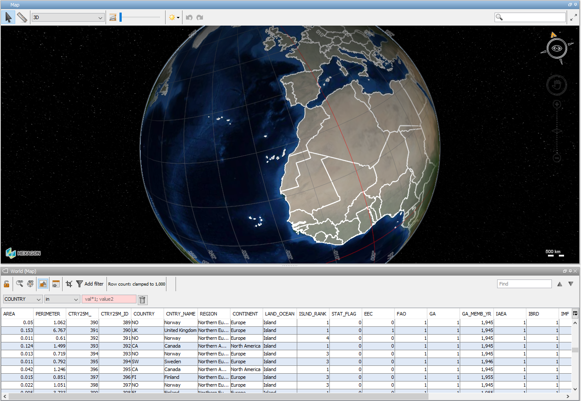Click the Add filter button
This screenshot has width=581, height=401.
[x=90, y=284]
